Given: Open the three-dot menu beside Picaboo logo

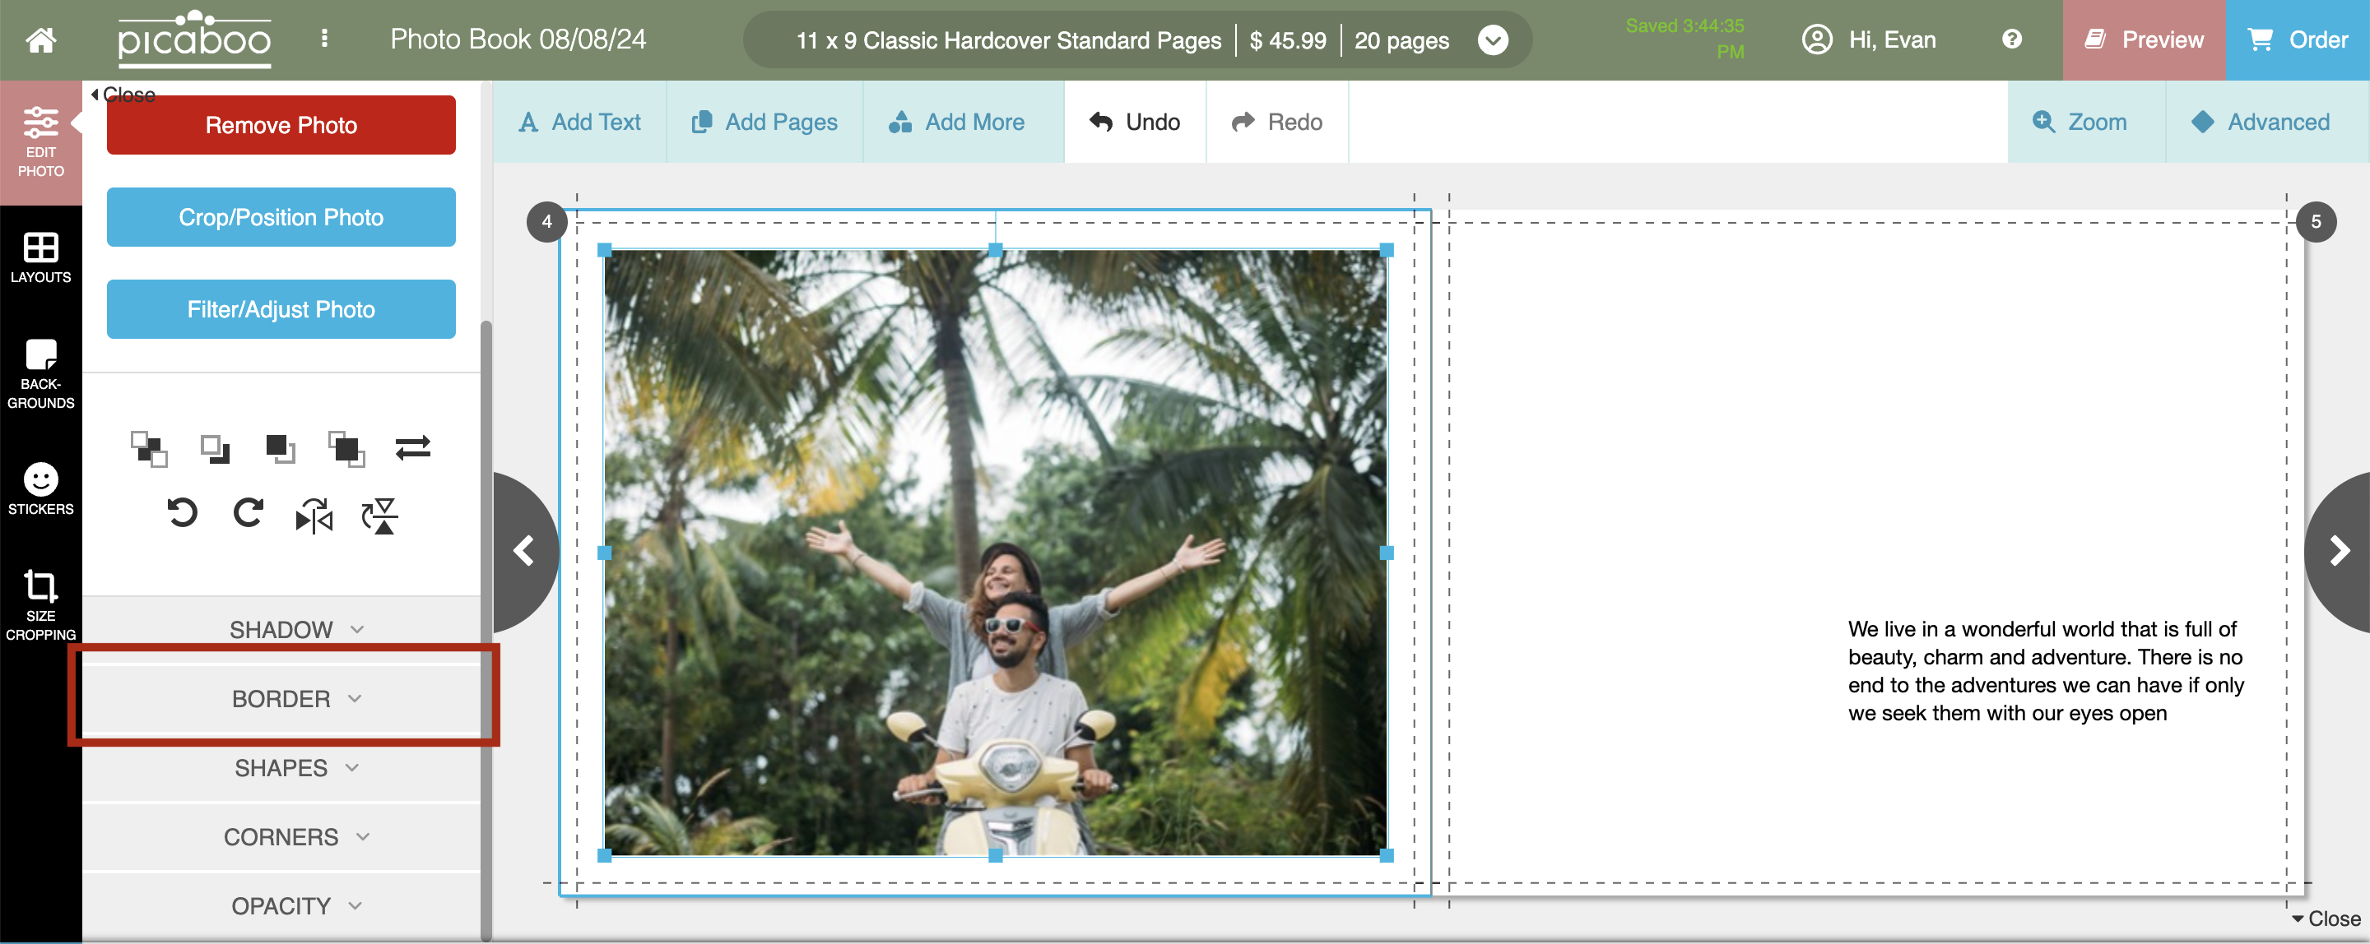Looking at the screenshot, I should [x=324, y=38].
